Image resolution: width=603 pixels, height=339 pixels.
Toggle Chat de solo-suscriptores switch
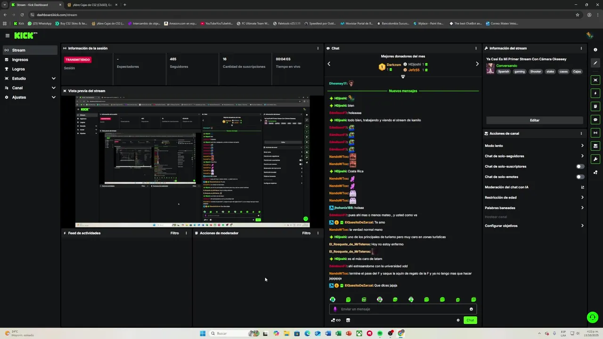pyautogui.click(x=580, y=167)
